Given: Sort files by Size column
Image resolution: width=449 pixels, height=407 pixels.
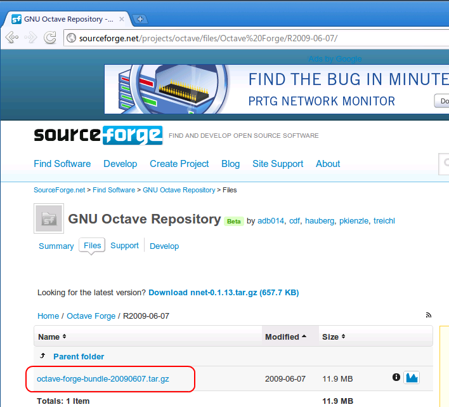Looking at the screenshot, I should tap(334, 337).
